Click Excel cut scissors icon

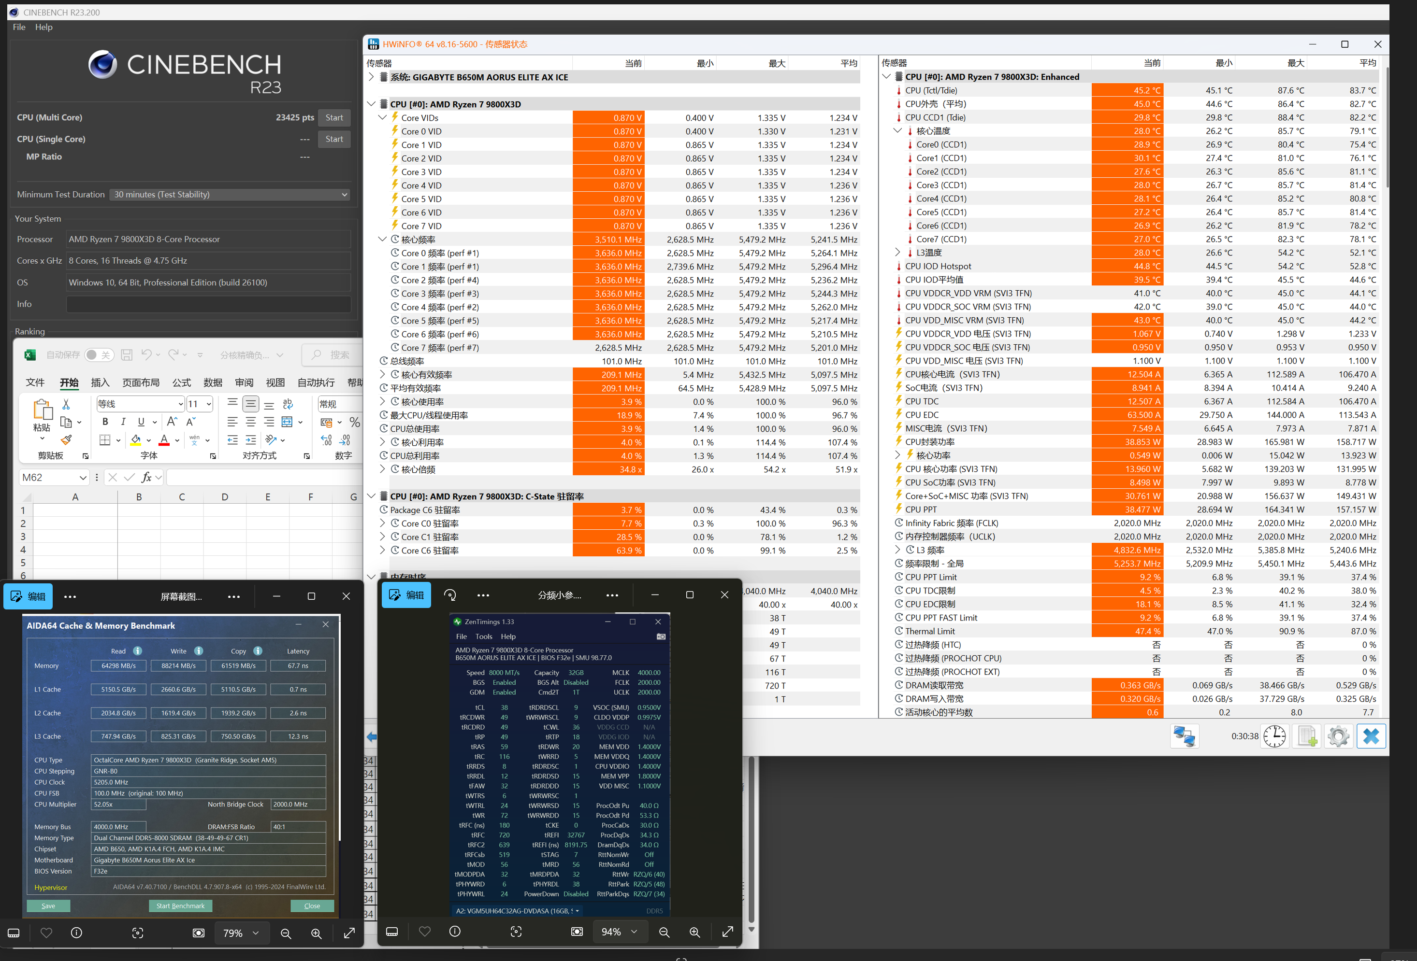coord(66,404)
